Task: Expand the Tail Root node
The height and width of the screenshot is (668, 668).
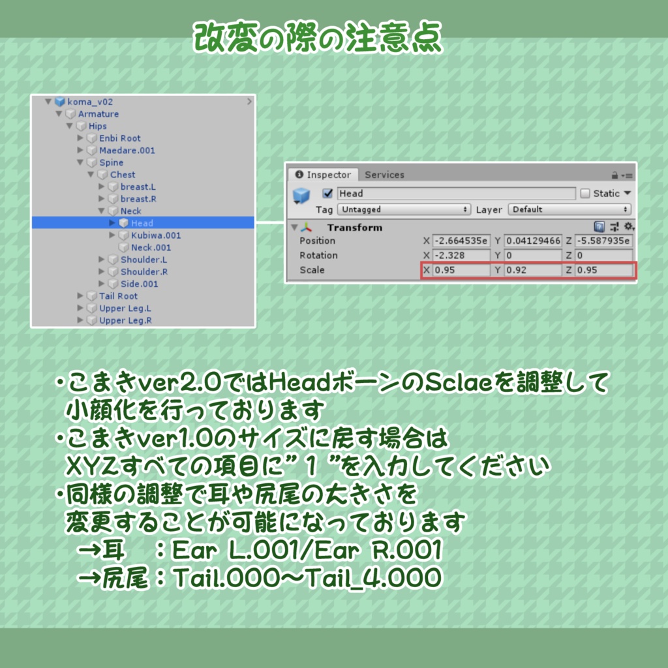Action: point(80,296)
